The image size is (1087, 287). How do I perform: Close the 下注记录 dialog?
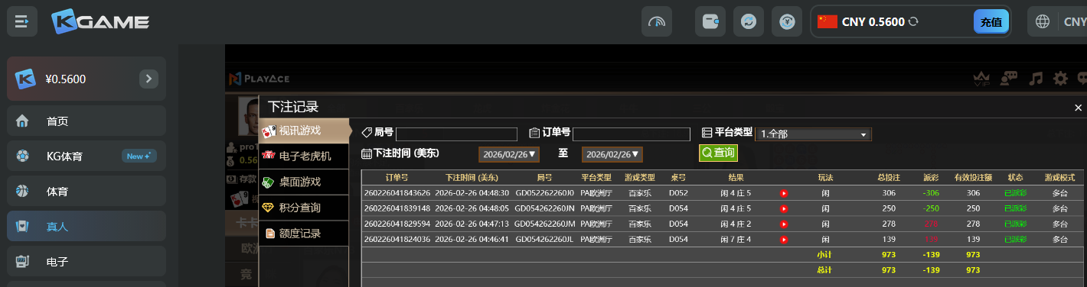pyautogui.click(x=1078, y=108)
